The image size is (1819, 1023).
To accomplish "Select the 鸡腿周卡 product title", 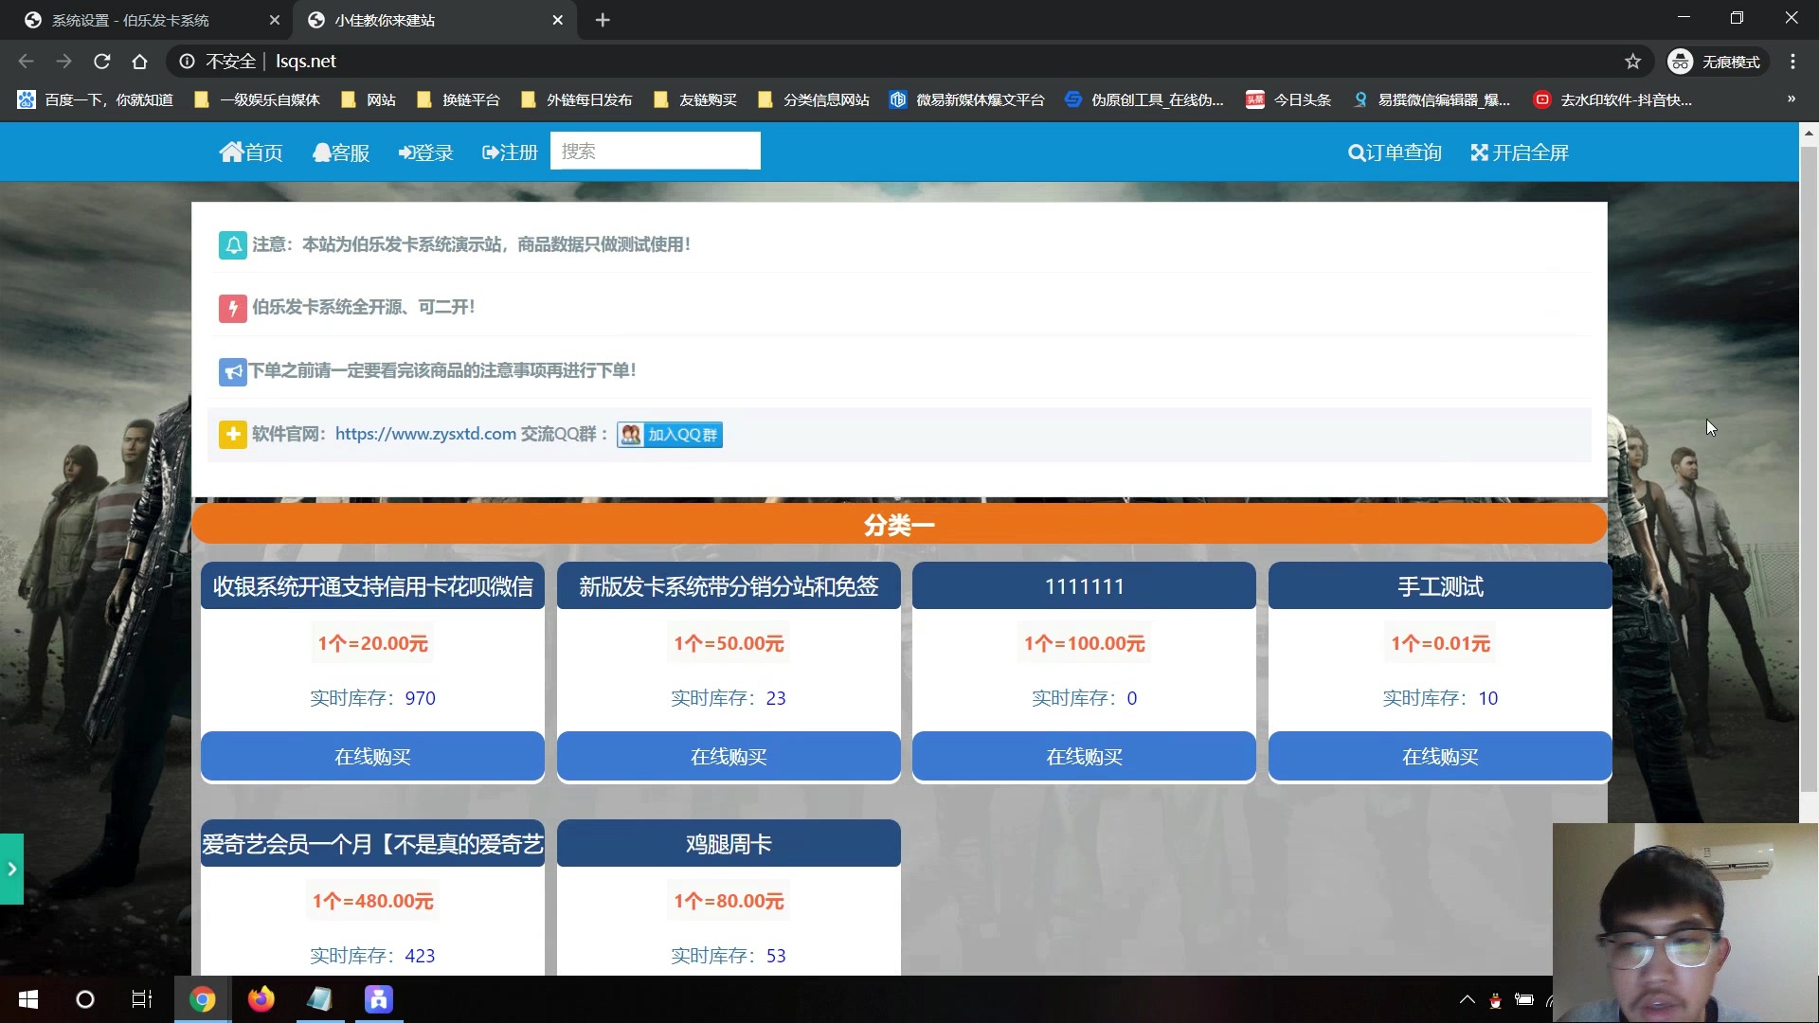I will pyautogui.click(x=729, y=844).
